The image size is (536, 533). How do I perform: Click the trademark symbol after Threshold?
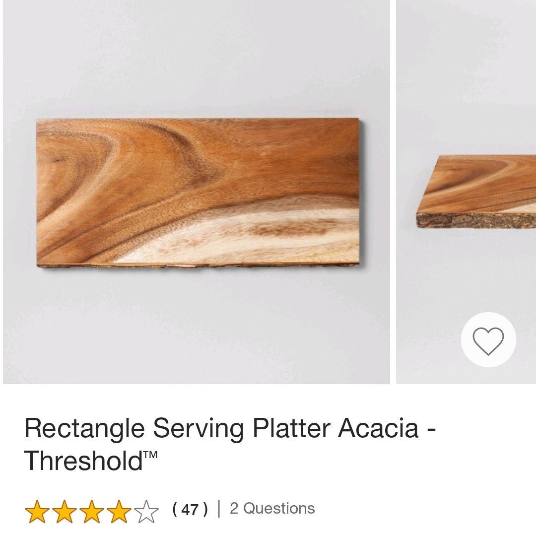[x=150, y=455]
